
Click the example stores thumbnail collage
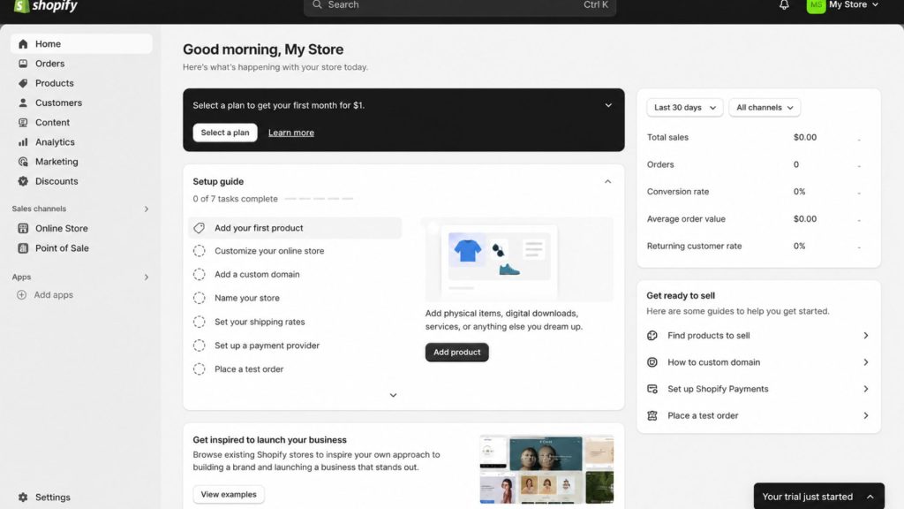click(546, 469)
